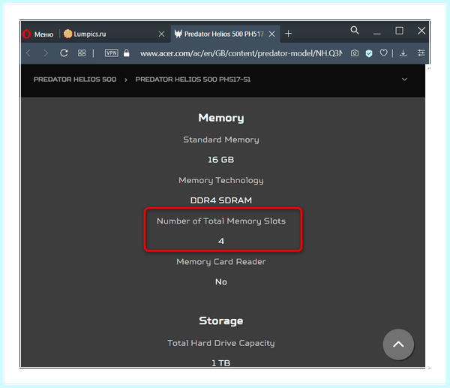
Task: Open the Easy Setup sliders icon
Action: [421, 53]
